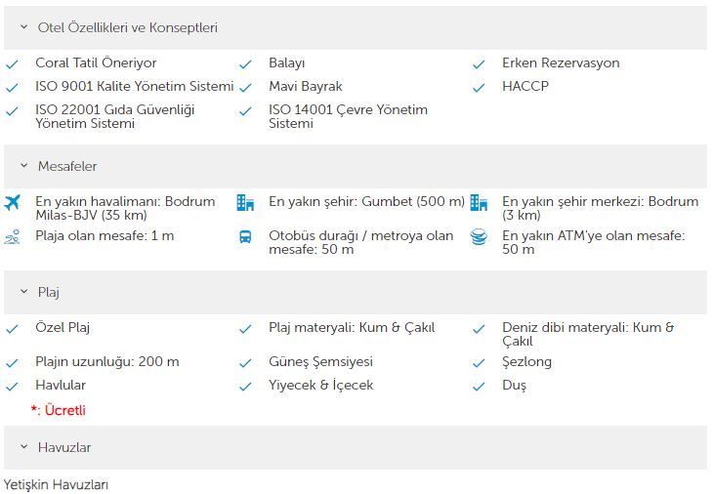Collapse the Otel Özellikleri ve Konseptleri section
The image size is (714, 494).
24,27
